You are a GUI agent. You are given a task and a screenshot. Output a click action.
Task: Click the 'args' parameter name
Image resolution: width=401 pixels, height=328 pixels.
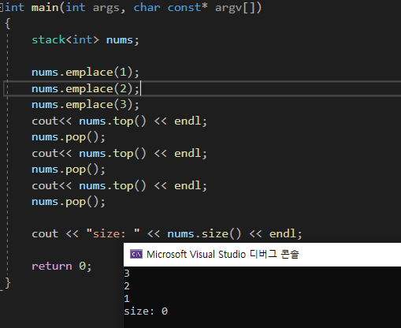[x=106, y=8]
